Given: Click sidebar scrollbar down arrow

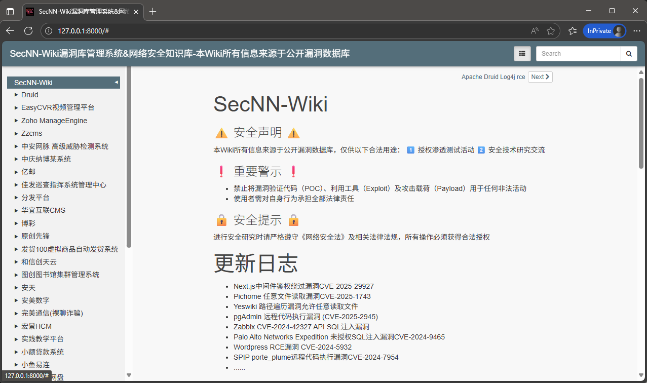Looking at the screenshot, I should click(x=129, y=375).
